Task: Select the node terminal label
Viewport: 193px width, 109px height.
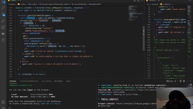Action: pos(170,81)
